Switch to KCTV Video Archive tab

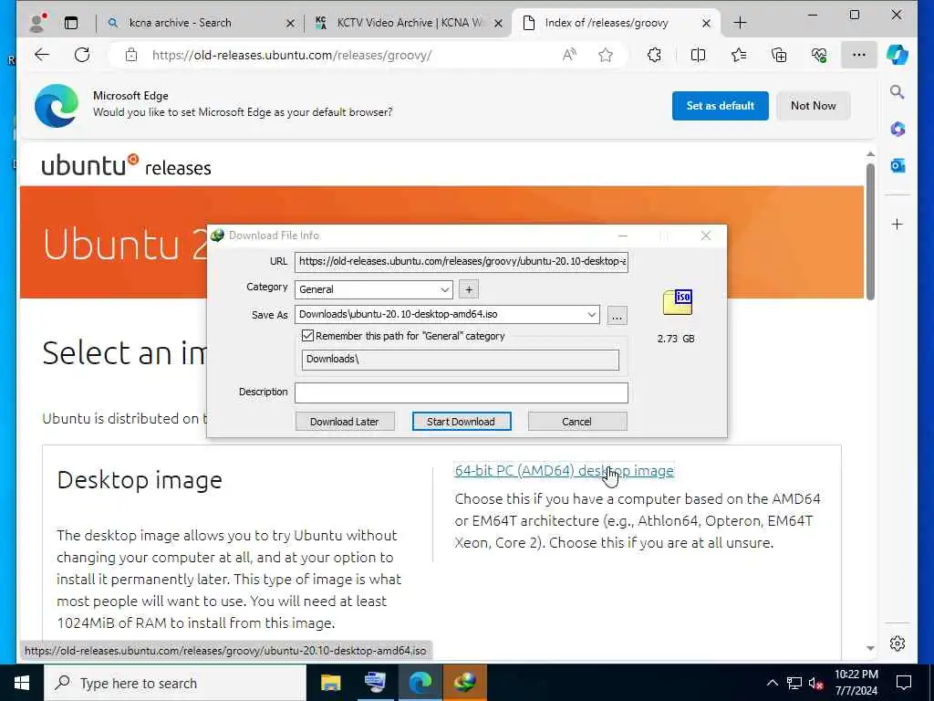click(x=410, y=23)
